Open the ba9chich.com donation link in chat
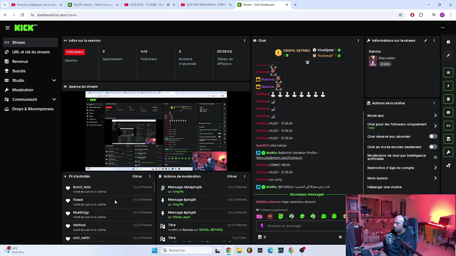 [279, 158]
